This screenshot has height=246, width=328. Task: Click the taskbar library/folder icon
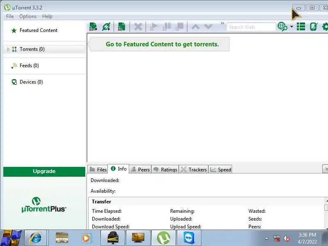(62, 238)
